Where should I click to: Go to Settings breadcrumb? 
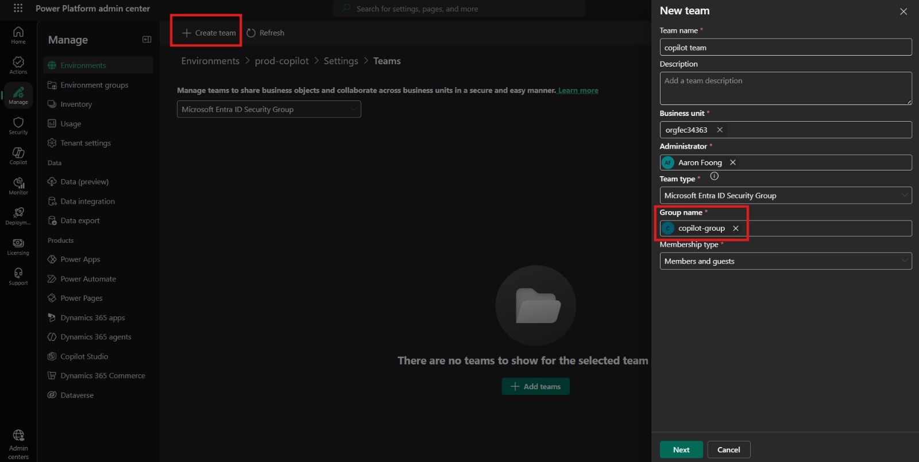point(341,61)
